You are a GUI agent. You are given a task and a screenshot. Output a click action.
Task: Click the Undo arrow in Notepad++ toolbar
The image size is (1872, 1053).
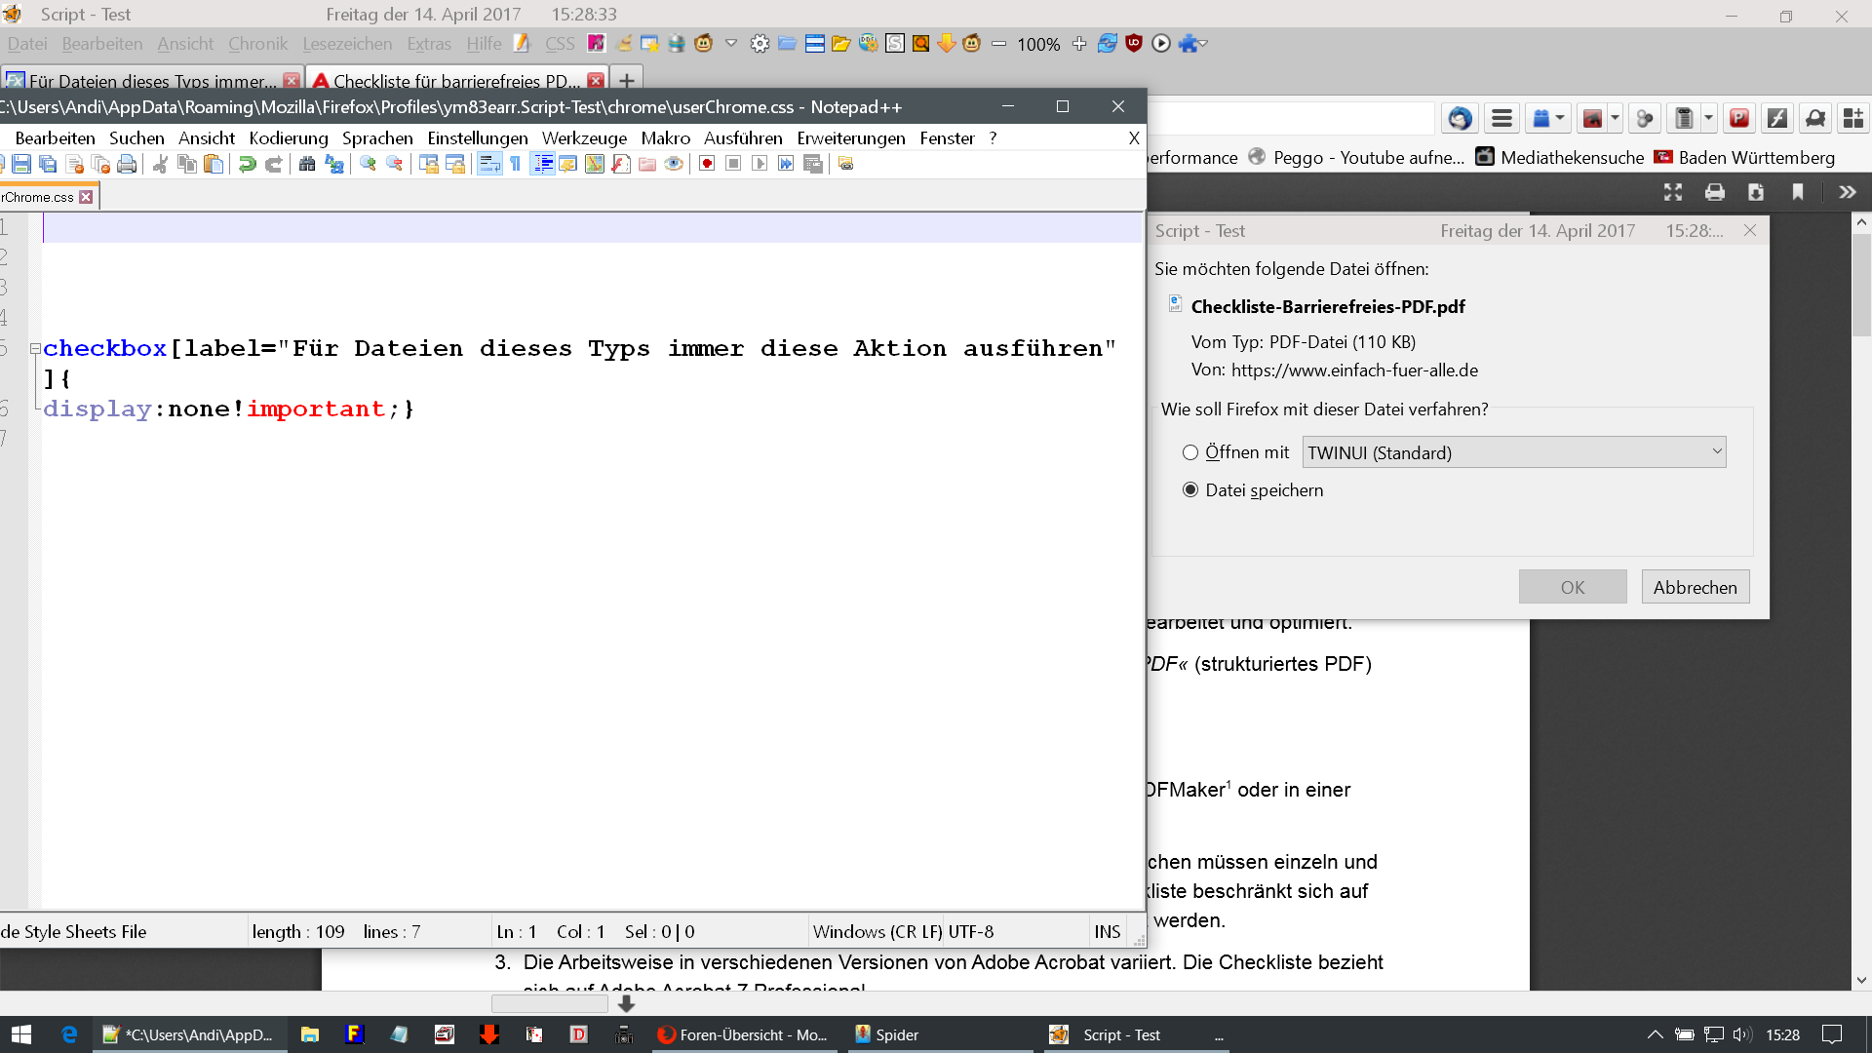click(x=248, y=164)
